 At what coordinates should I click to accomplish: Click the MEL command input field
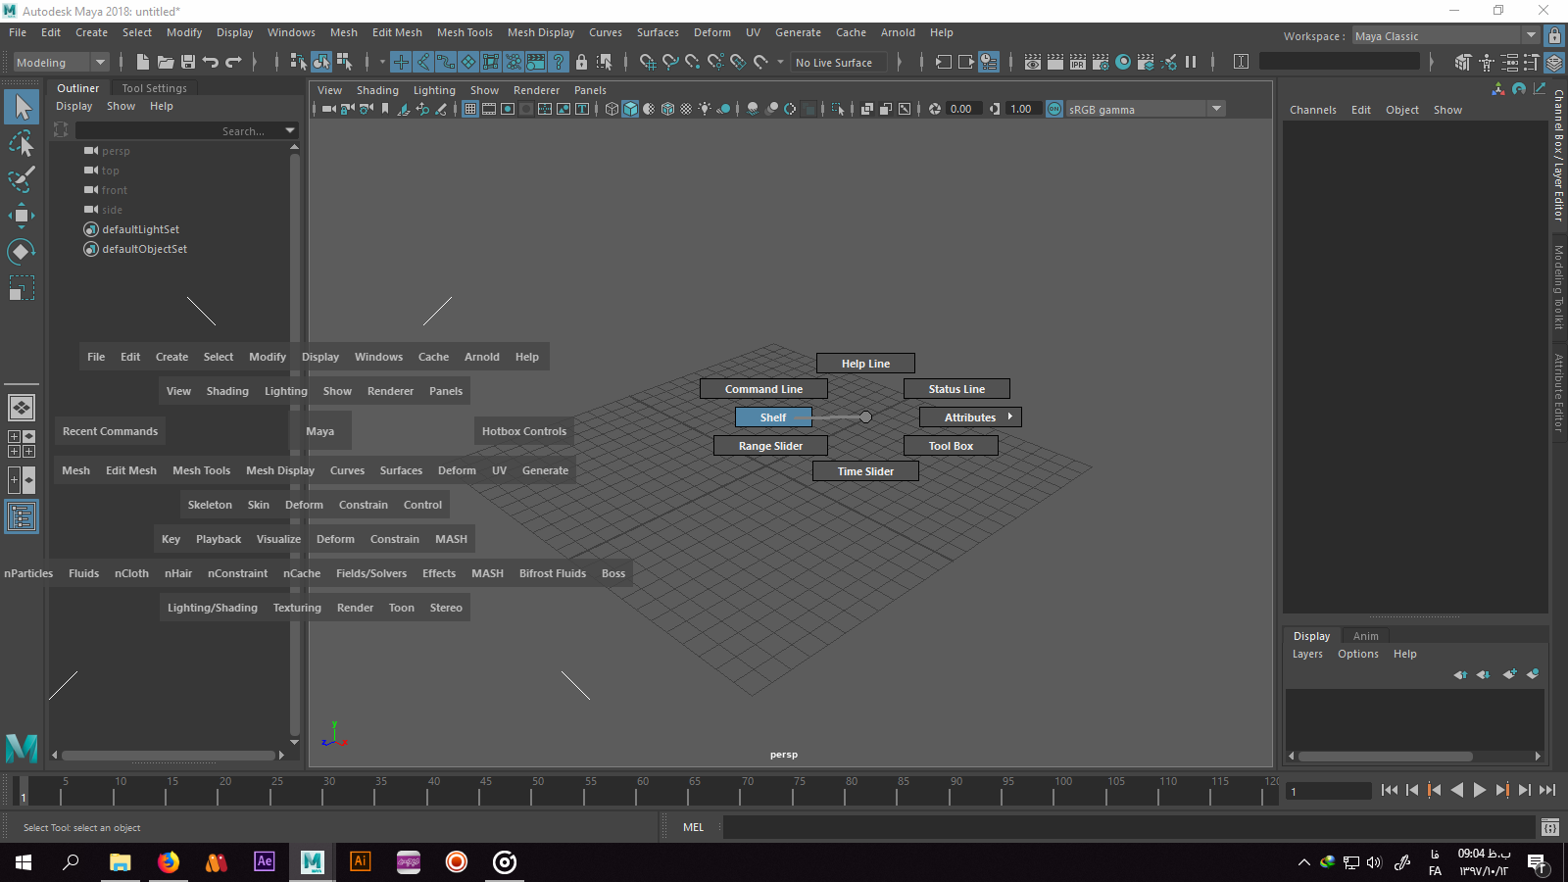[x=1127, y=827]
